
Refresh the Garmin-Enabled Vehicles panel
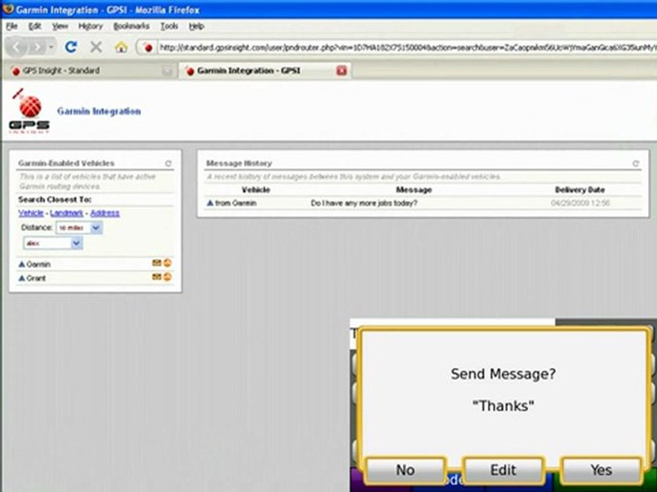click(x=168, y=163)
